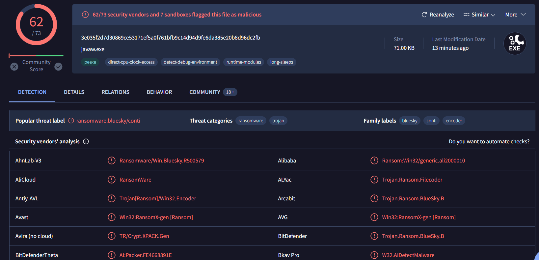Click the community score bar
This screenshot has height=260, width=539.
pyautogui.click(x=36, y=56)
